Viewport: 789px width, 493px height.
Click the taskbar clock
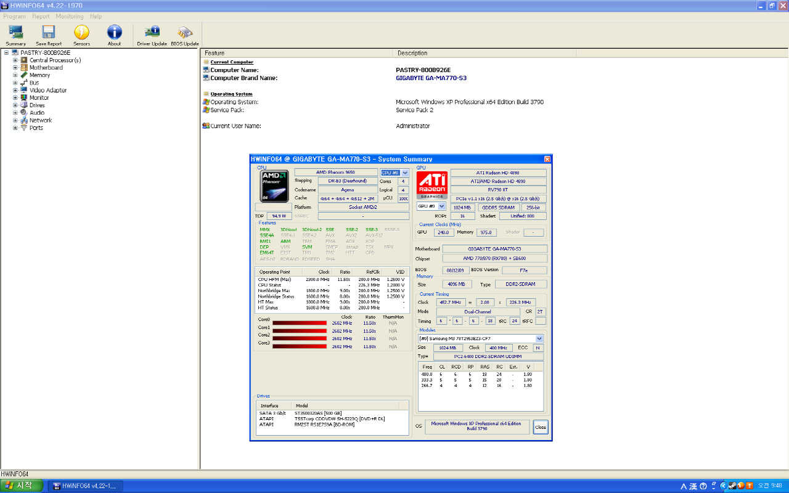(771, 486)
